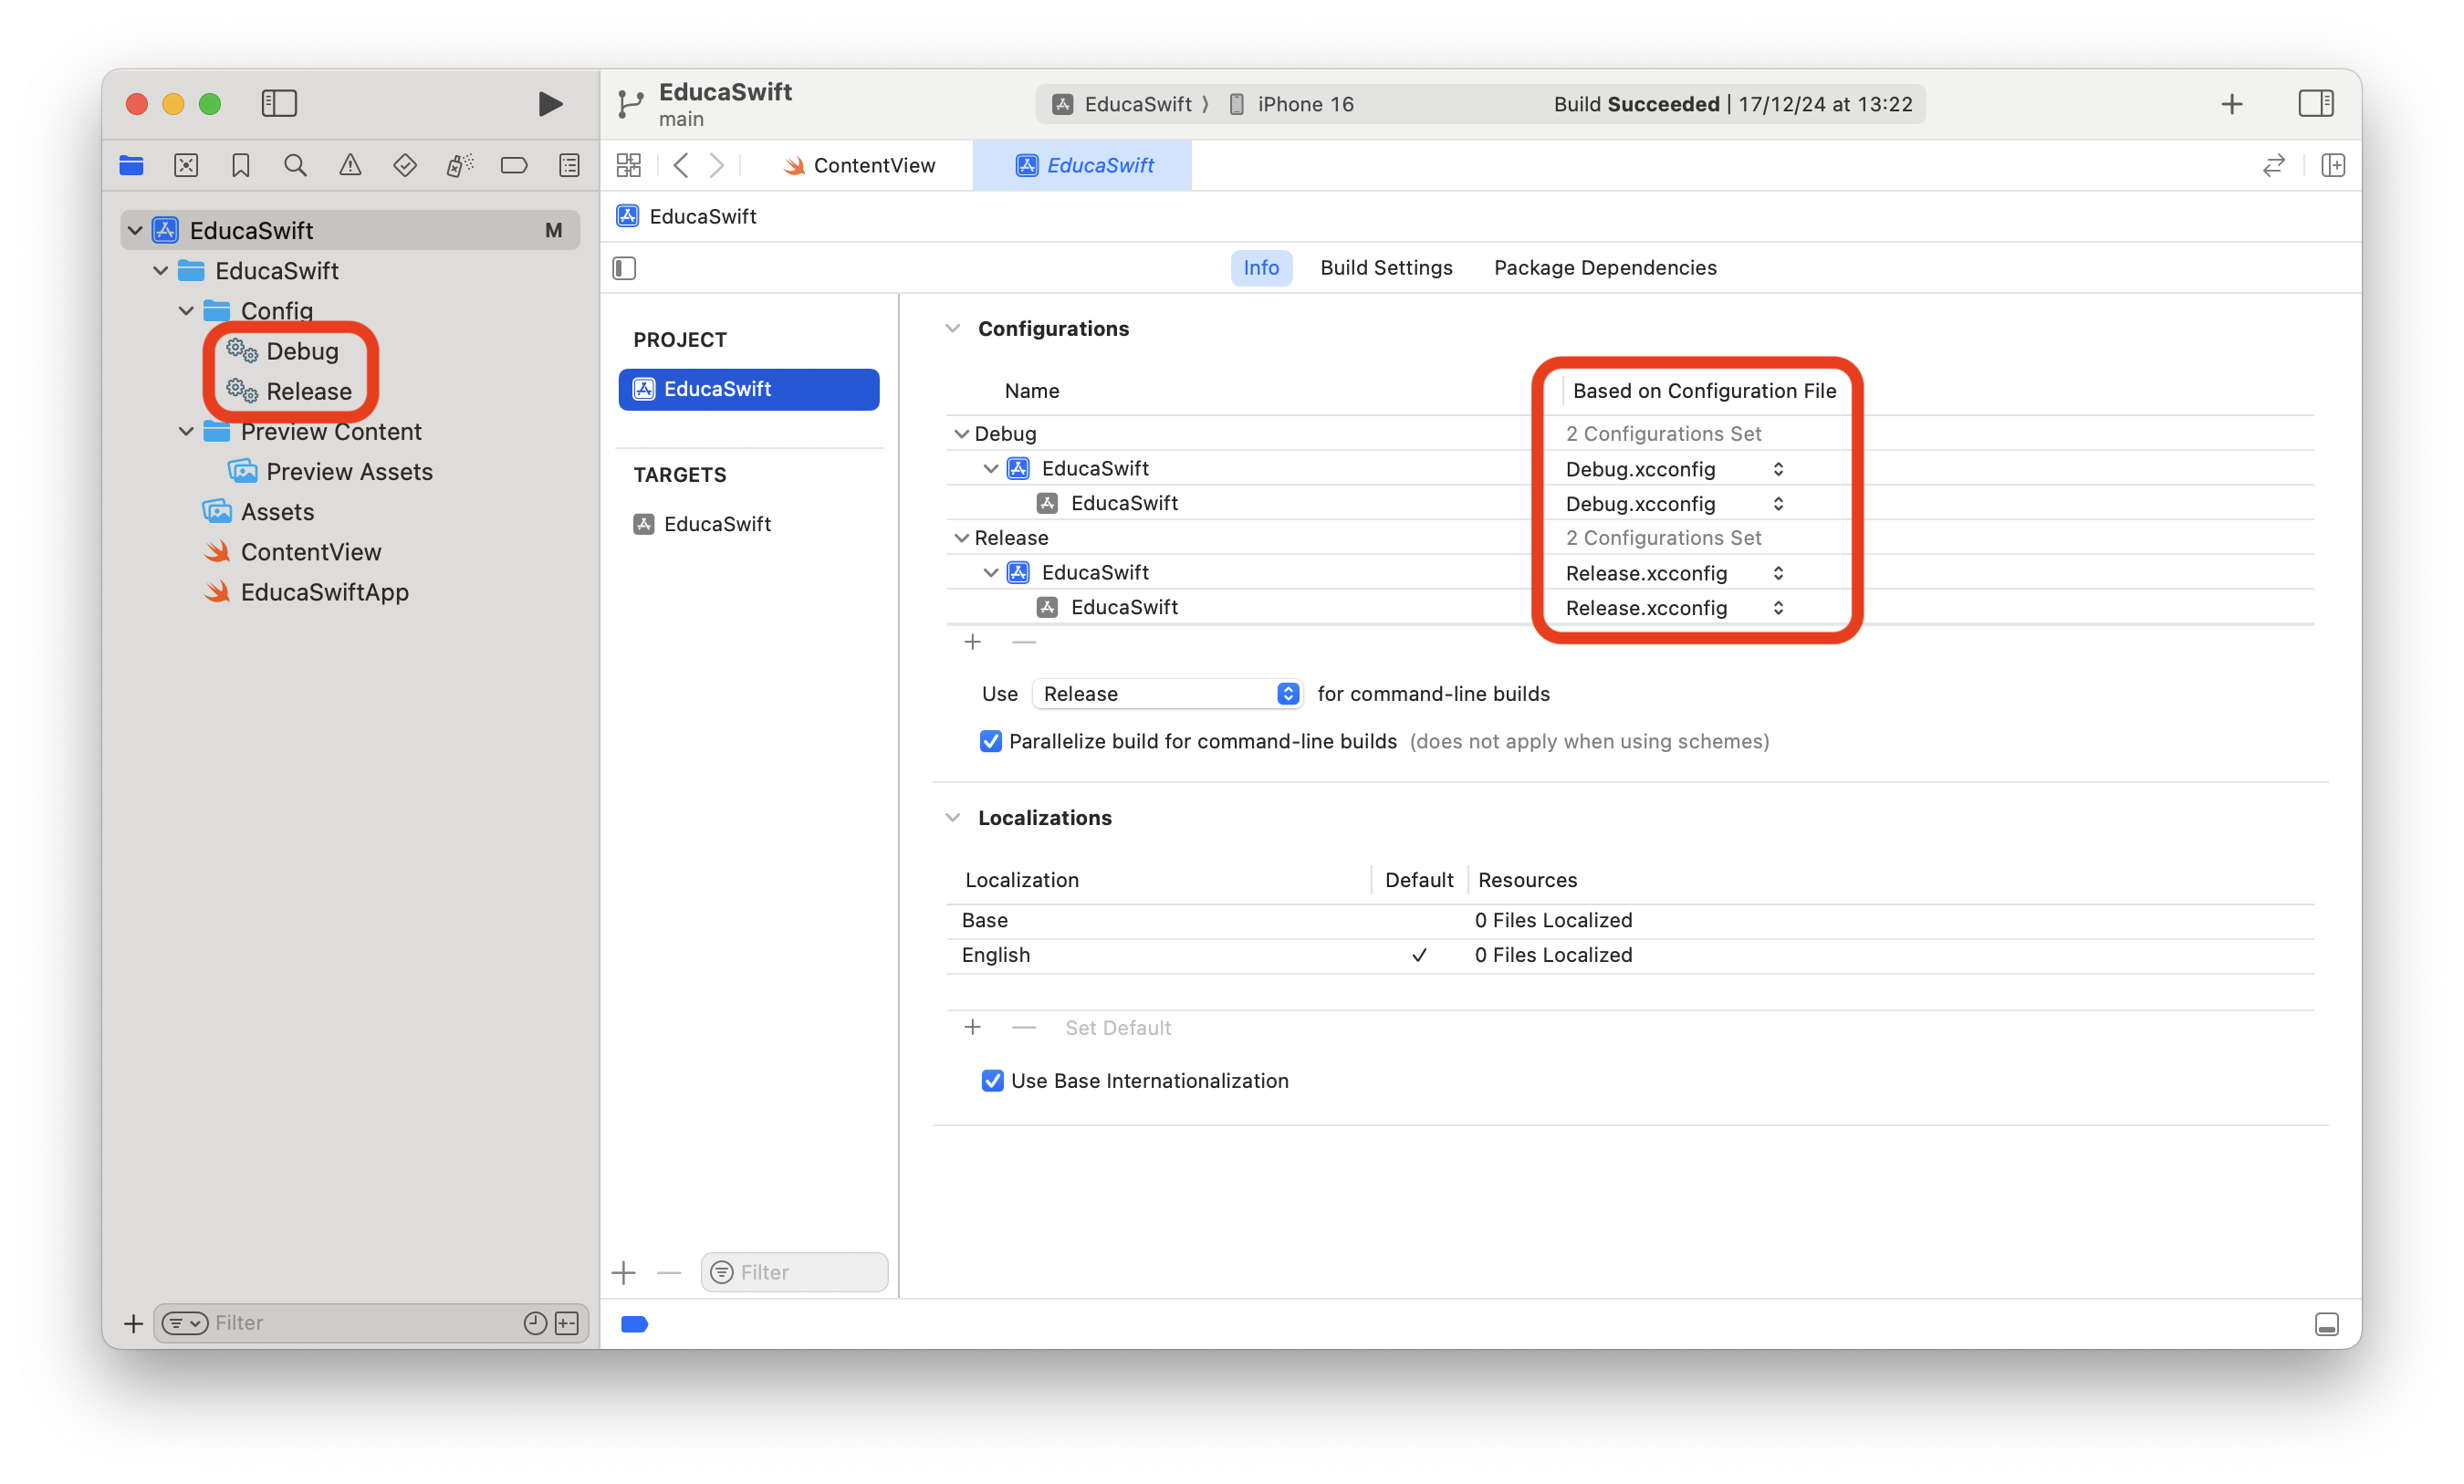The width and height of the screenshot is (2464, 1484).
Task: Choose the iPhone 16 run destination
Action: coord(1290,104)
